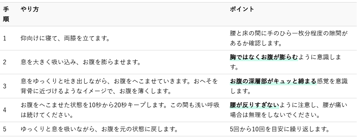Click highlighted 胸ではなくお腹が膨らむ phrase
Image resolution: width=357 pixels, height=140 pixels.
pyautogui.click(x=264, y=57)
